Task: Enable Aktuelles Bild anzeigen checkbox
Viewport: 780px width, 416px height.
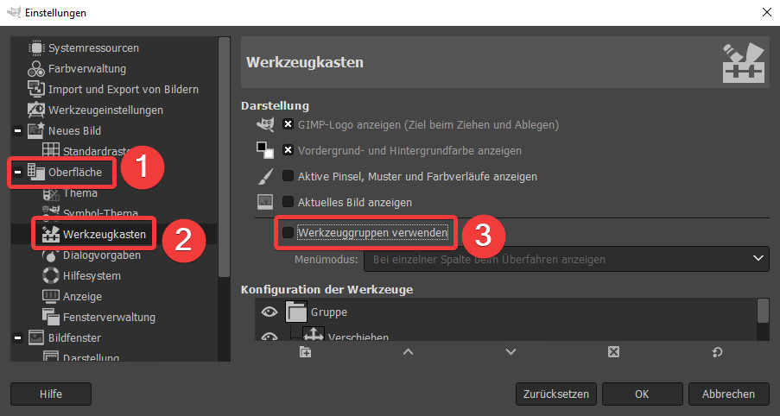Action: pyautogui.click(x=288, y=202)
